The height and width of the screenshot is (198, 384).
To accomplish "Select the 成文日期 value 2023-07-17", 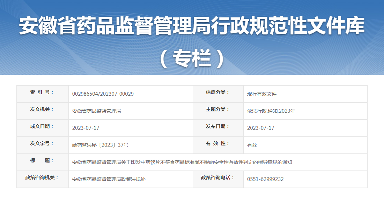I will (86, 128).
